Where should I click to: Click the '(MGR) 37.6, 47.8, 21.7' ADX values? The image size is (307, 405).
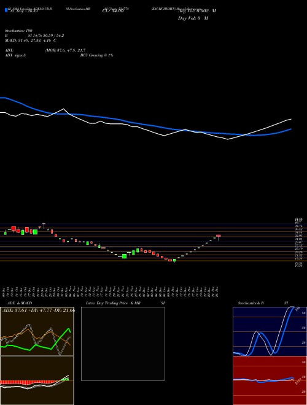pos(65,50)
